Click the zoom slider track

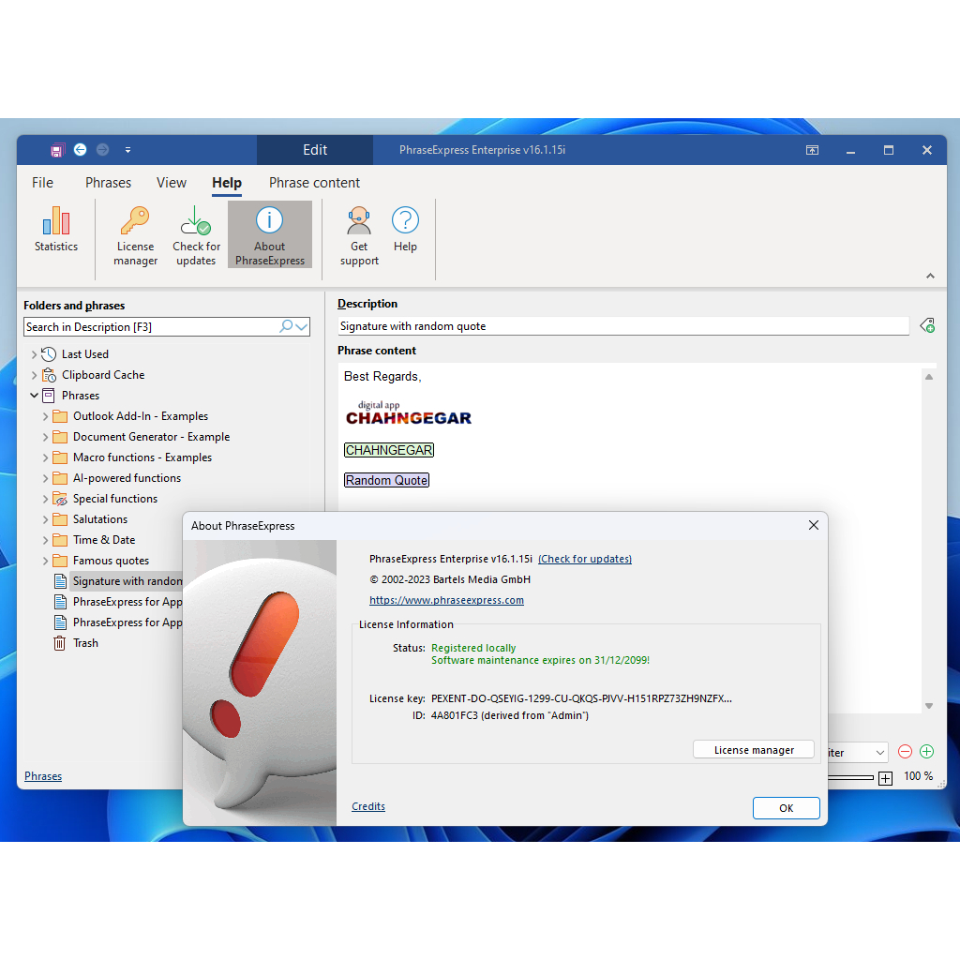click(851, 777)
